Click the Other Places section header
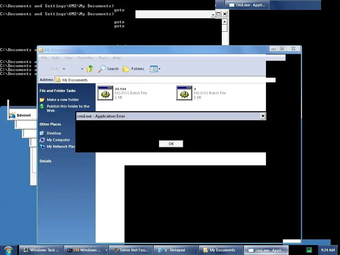 50,124
